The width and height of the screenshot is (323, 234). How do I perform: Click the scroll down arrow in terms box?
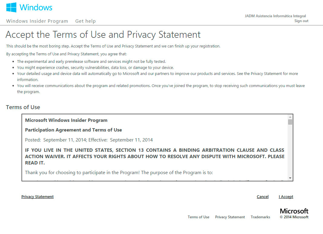(290, 178)
